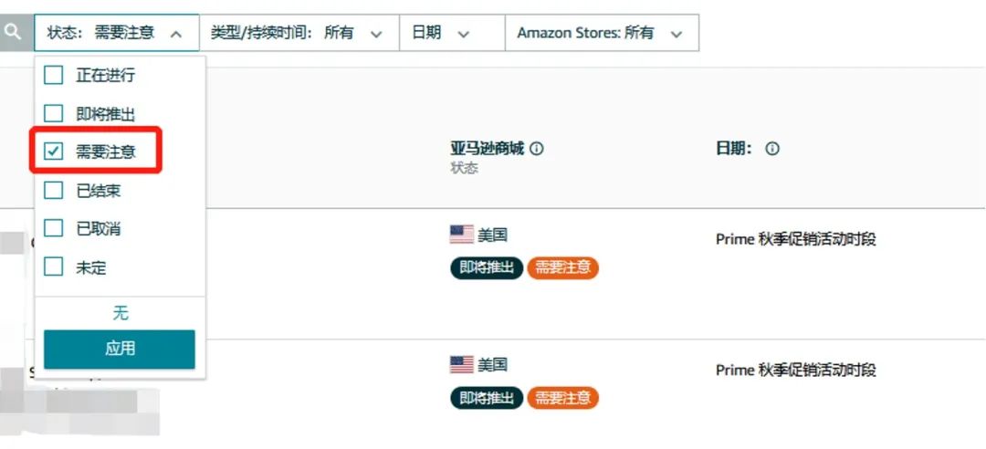Click the 无 clear selection link
This screenshot has height=449, width=986.
[120, 313]
